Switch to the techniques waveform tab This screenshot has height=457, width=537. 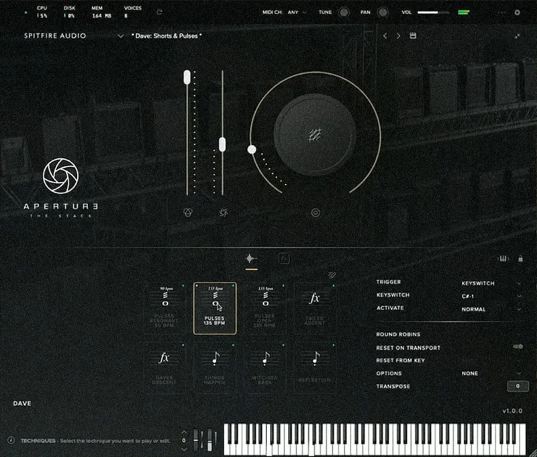coord(251,258)
